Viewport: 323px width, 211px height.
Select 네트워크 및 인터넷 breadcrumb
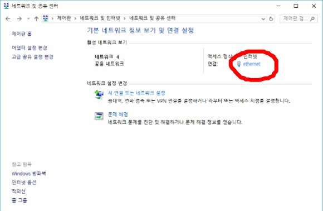tap(100, 18)
